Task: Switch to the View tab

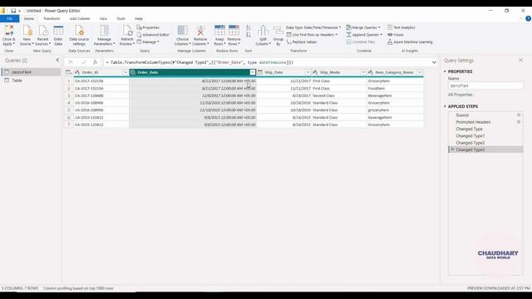Action: coord(103,18)
